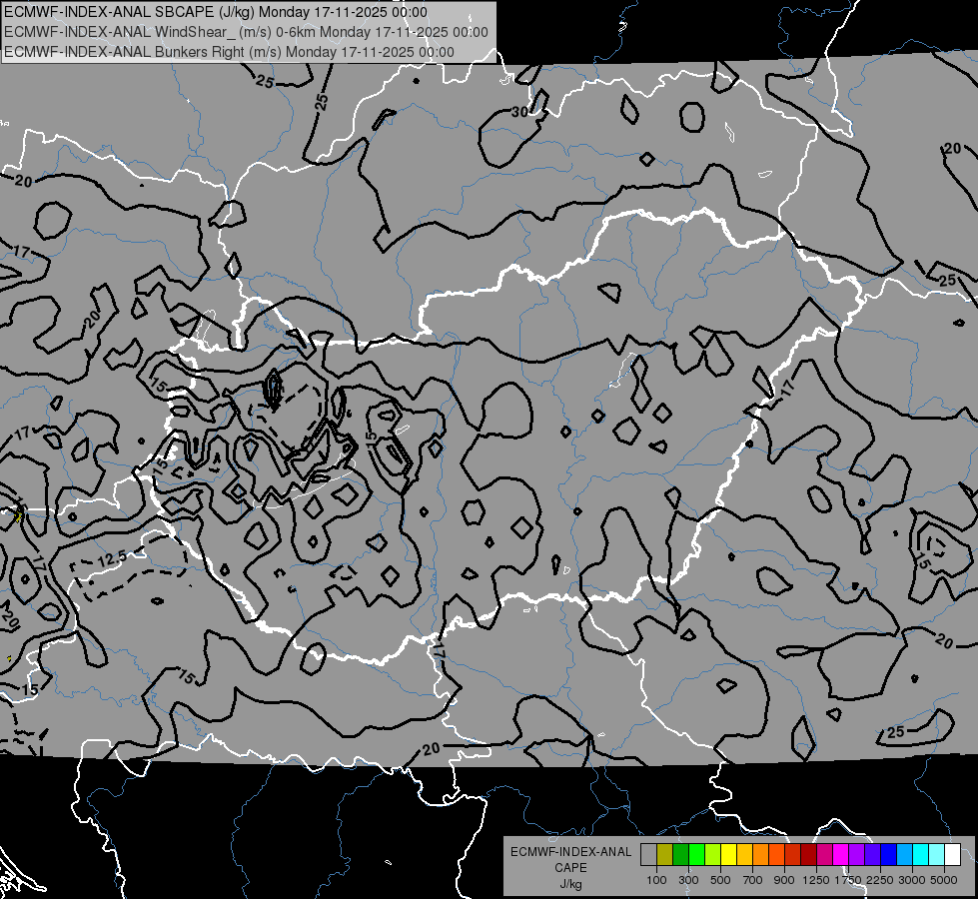This screenshot has height=899, width=978.
Task: Click the '900' legend value
Action: click(784, 880)
